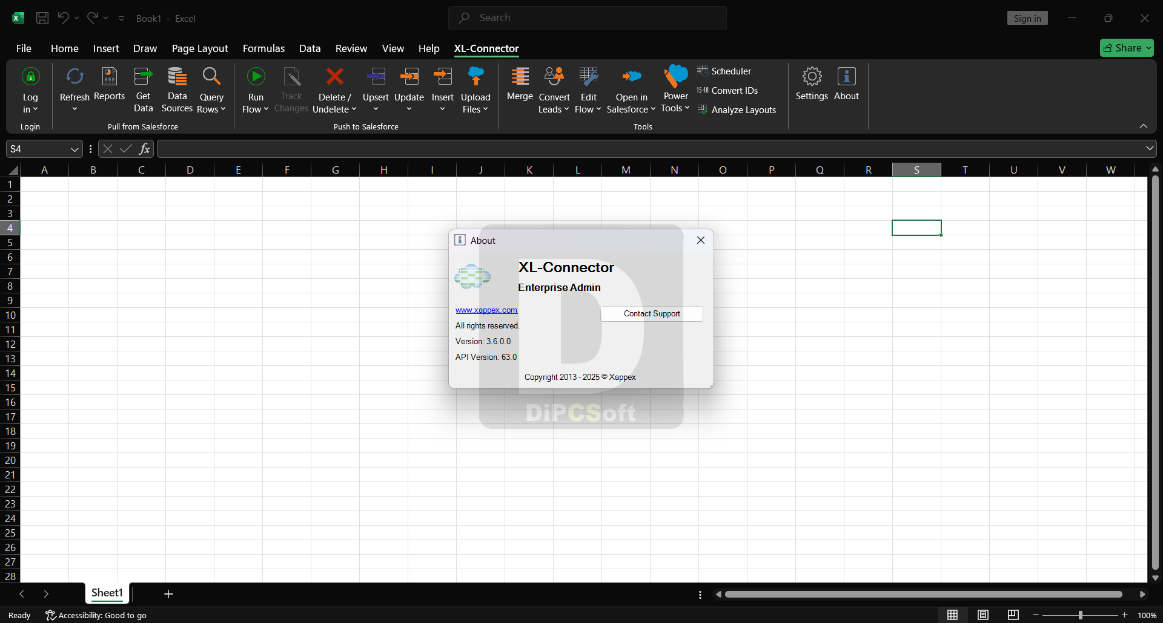Click the Convert Leads icon
Image resolution: width=1163 pixels, height=623 pixels.
point(554,77)
